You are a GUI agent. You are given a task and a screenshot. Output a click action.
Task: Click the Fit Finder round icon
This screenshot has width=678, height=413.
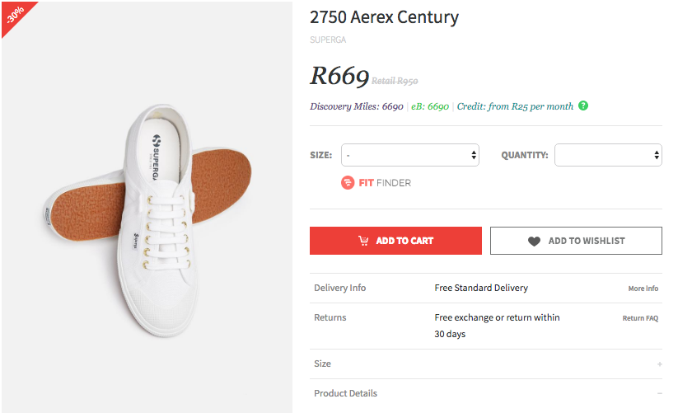(x=348, y=182)
